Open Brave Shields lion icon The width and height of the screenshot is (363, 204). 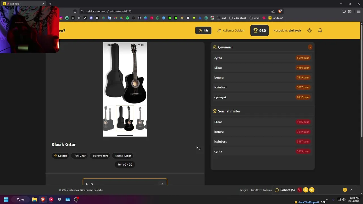point(280,11)
